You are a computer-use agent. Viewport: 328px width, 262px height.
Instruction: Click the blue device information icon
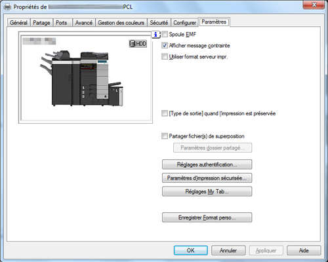pyautogui.click(x=155, y=35)
